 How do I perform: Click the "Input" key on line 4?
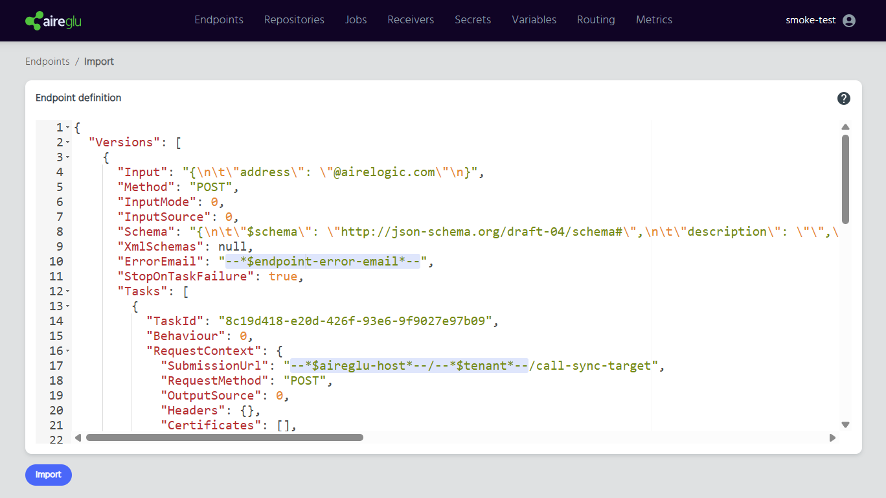pos(142,172)
